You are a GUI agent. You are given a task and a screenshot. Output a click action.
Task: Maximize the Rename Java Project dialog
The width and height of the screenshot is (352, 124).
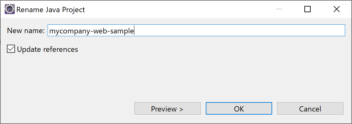click(307, 9)
